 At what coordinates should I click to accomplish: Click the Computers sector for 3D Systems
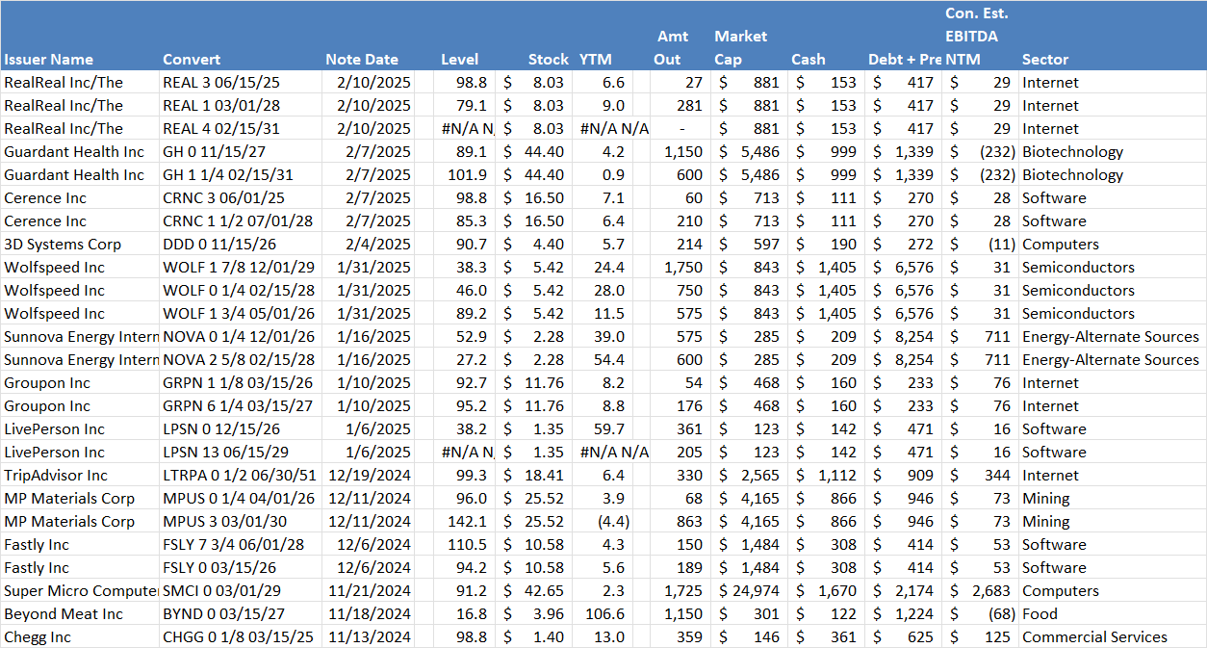1061,245
